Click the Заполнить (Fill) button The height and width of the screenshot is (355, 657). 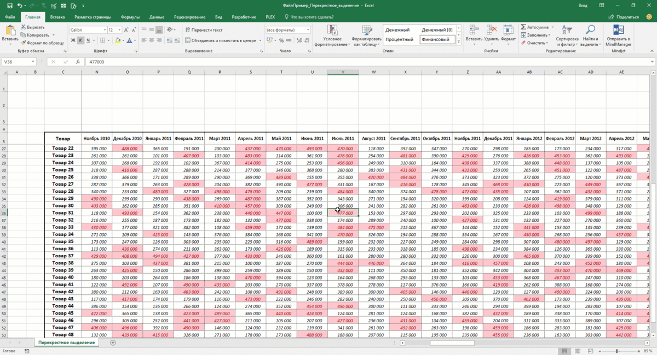(537, 35)
